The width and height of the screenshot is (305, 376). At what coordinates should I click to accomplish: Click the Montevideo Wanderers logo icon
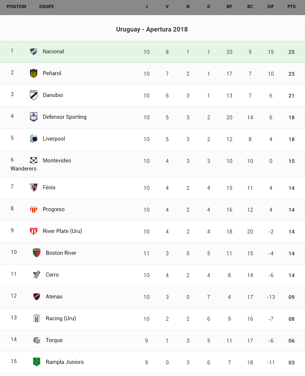pos(34,160)
